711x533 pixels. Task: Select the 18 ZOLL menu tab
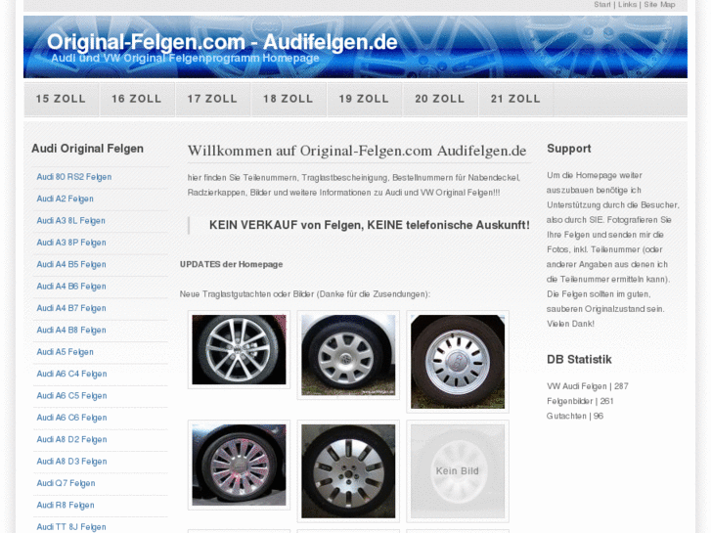point(289,100)
